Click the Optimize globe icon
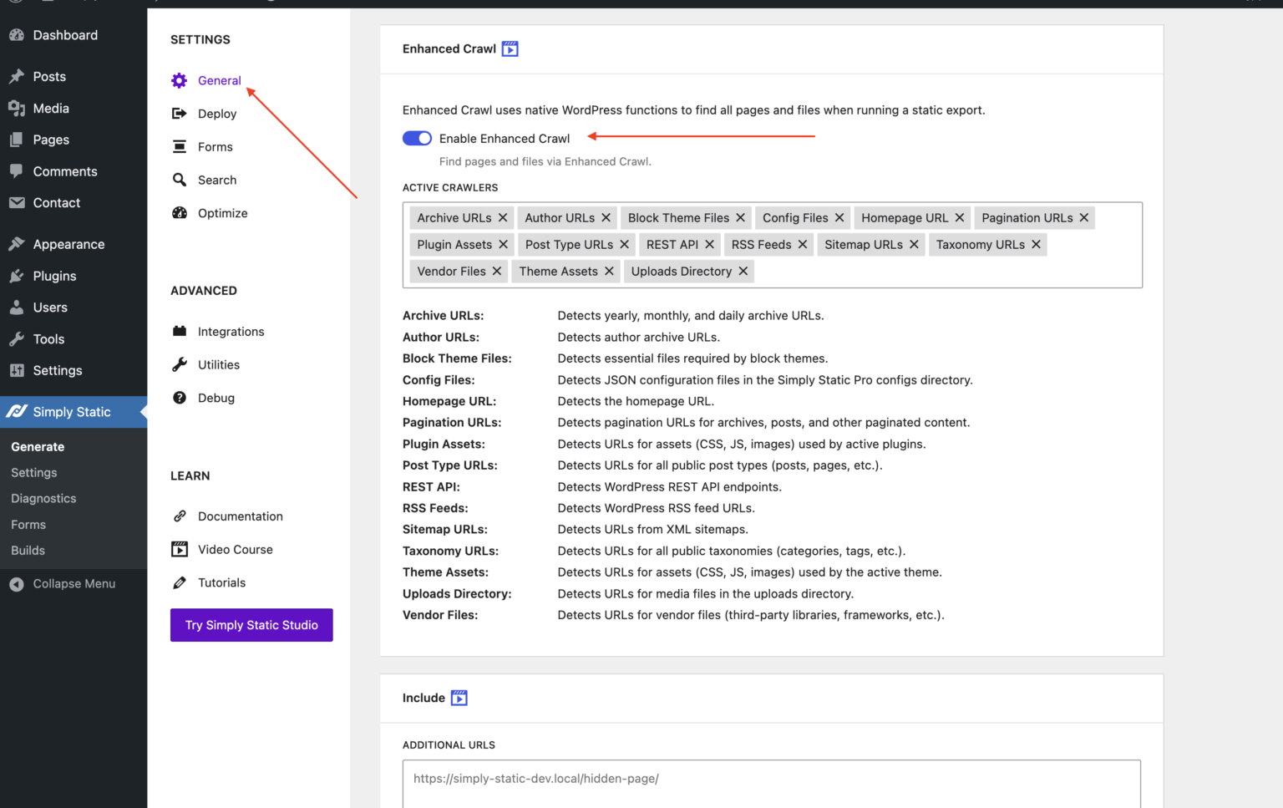This screenshot has width=1283, height=808. click(x=179, y=212)
